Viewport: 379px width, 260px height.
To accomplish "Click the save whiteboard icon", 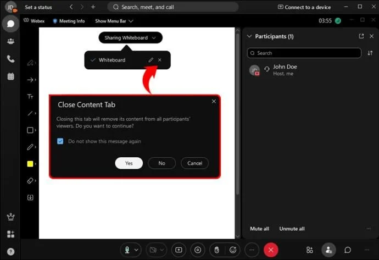I will click(x=30, y=197).
